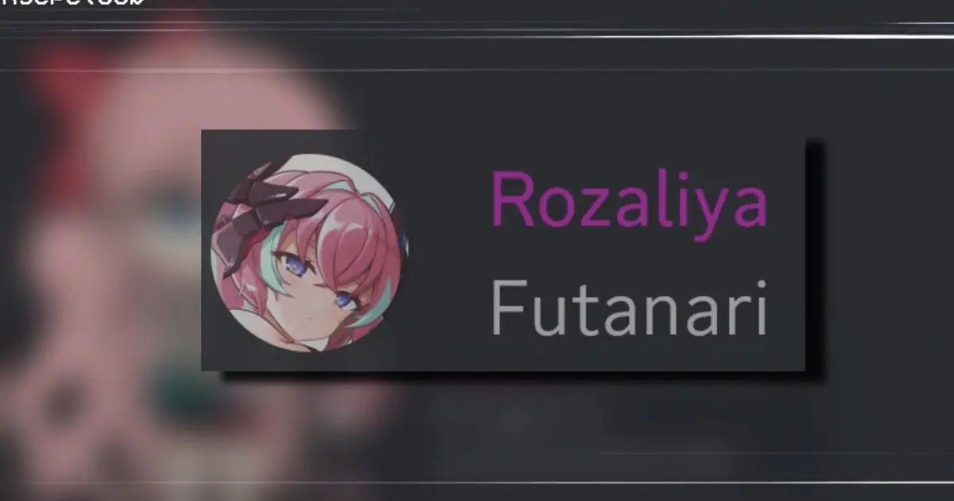This screenshot has height=501, width=954.
Task: Click the letter F in Futanari
Action: [x=507, y=309]
